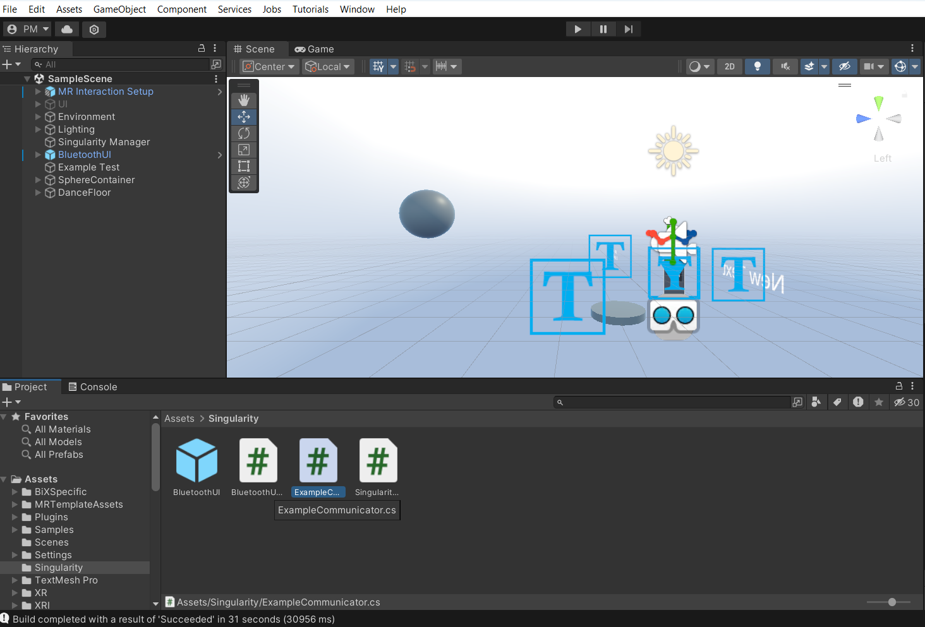Image resolution: width=925 pixels, height=627 pixels.
Task: Open Unity version control icon
Action: click(94, 29)
